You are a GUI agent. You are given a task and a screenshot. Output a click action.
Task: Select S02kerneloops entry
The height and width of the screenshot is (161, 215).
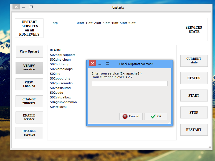[x=61, y=69]
